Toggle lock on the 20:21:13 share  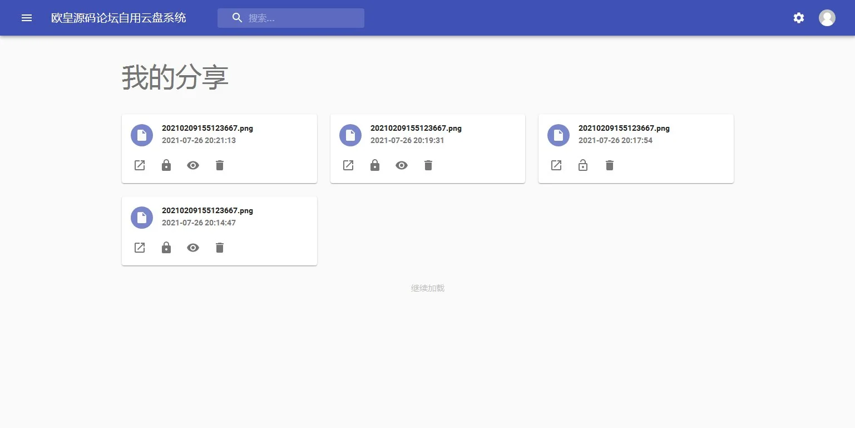pyautogui.click(x=166, y=165)
